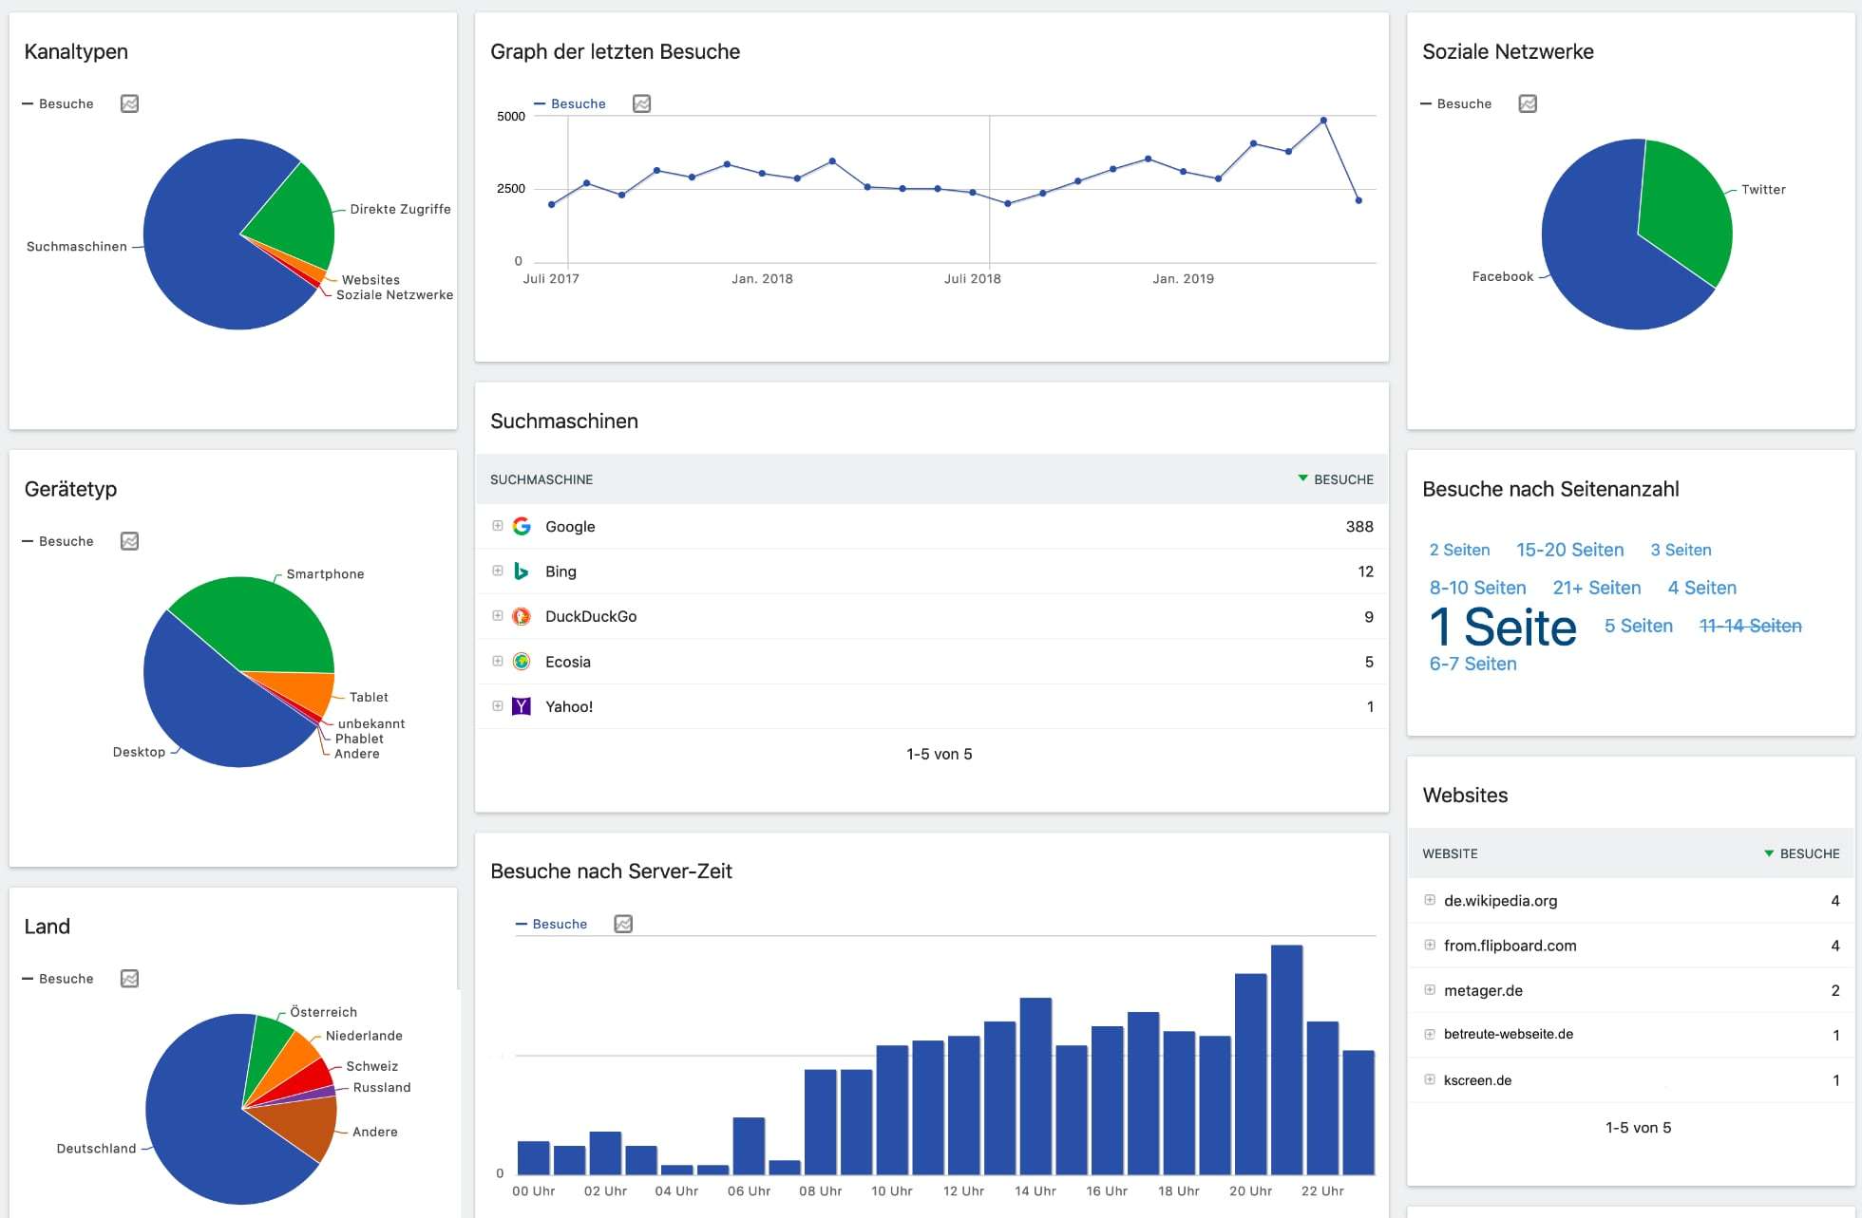Screen dimensions: 1862x1218
Task: Click the metrics picker icon in Land widget
Action: click(x=130, y=979)
